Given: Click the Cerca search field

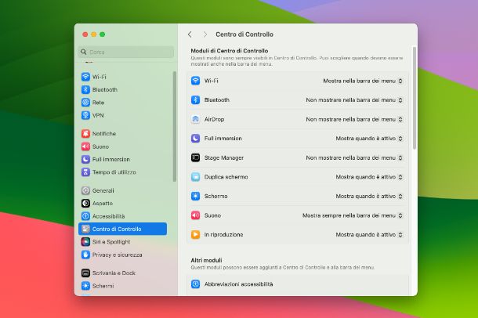Looking at the screenshot, I should pos(126,52).
